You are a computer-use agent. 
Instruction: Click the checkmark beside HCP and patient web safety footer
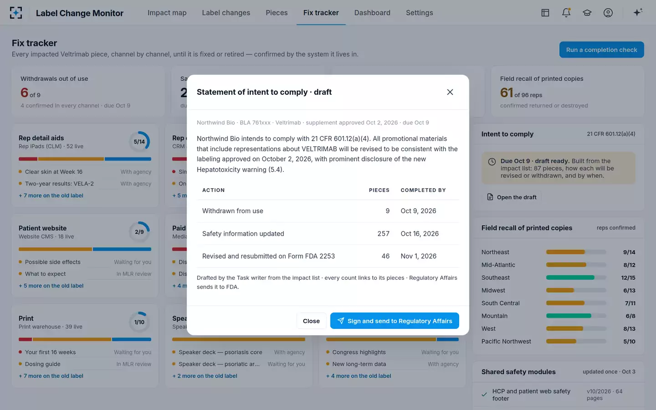[484, 395]
